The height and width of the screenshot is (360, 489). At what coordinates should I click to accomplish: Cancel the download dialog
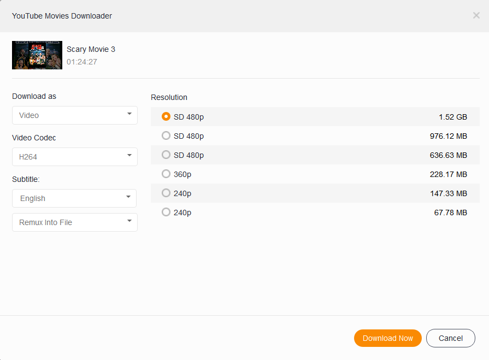click(450, 338)
